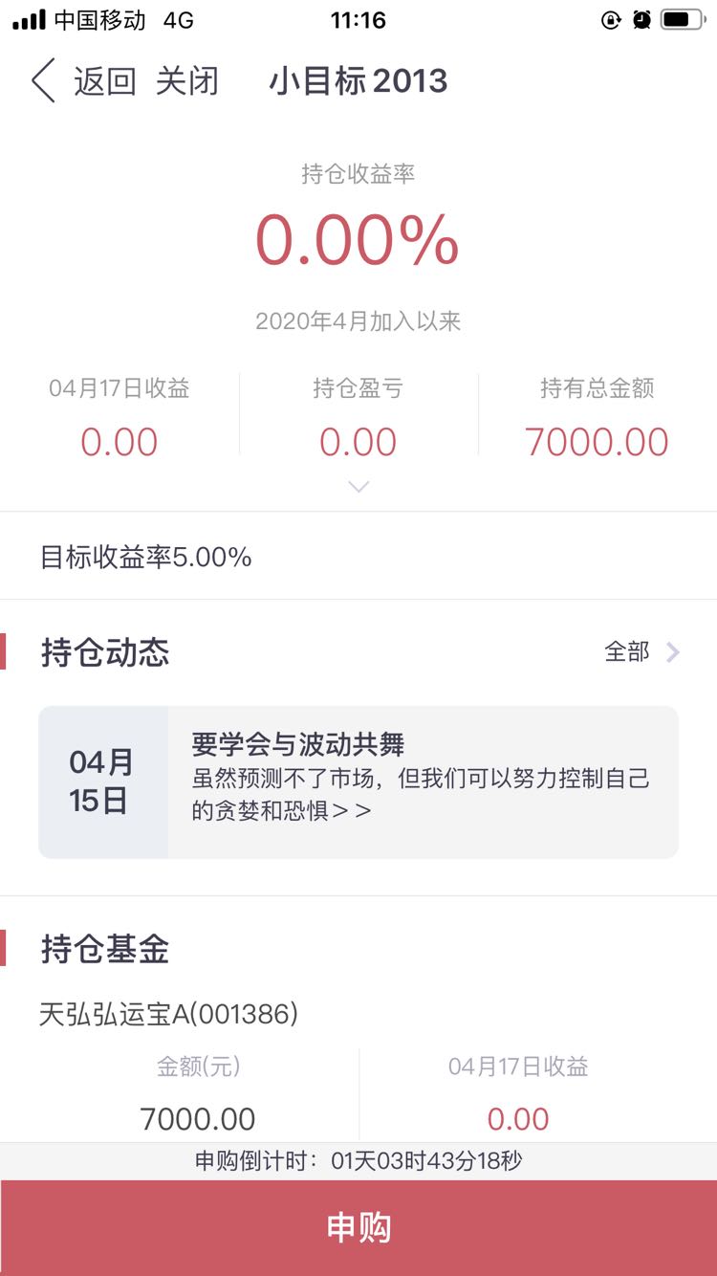Tap the signal strength bars icon
The width and height of the screenshot is (717, 1276).
coord(30,20)
